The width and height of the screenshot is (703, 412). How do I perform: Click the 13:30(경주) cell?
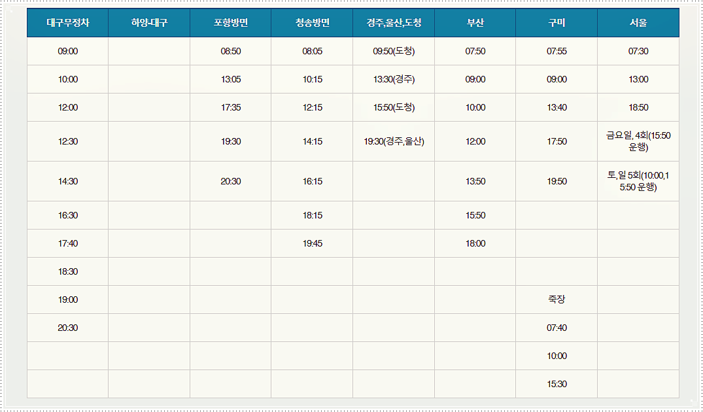tap(394, 79)
